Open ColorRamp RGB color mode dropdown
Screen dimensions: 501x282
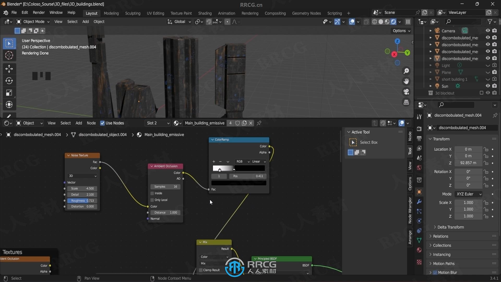[x=242, y=162]
